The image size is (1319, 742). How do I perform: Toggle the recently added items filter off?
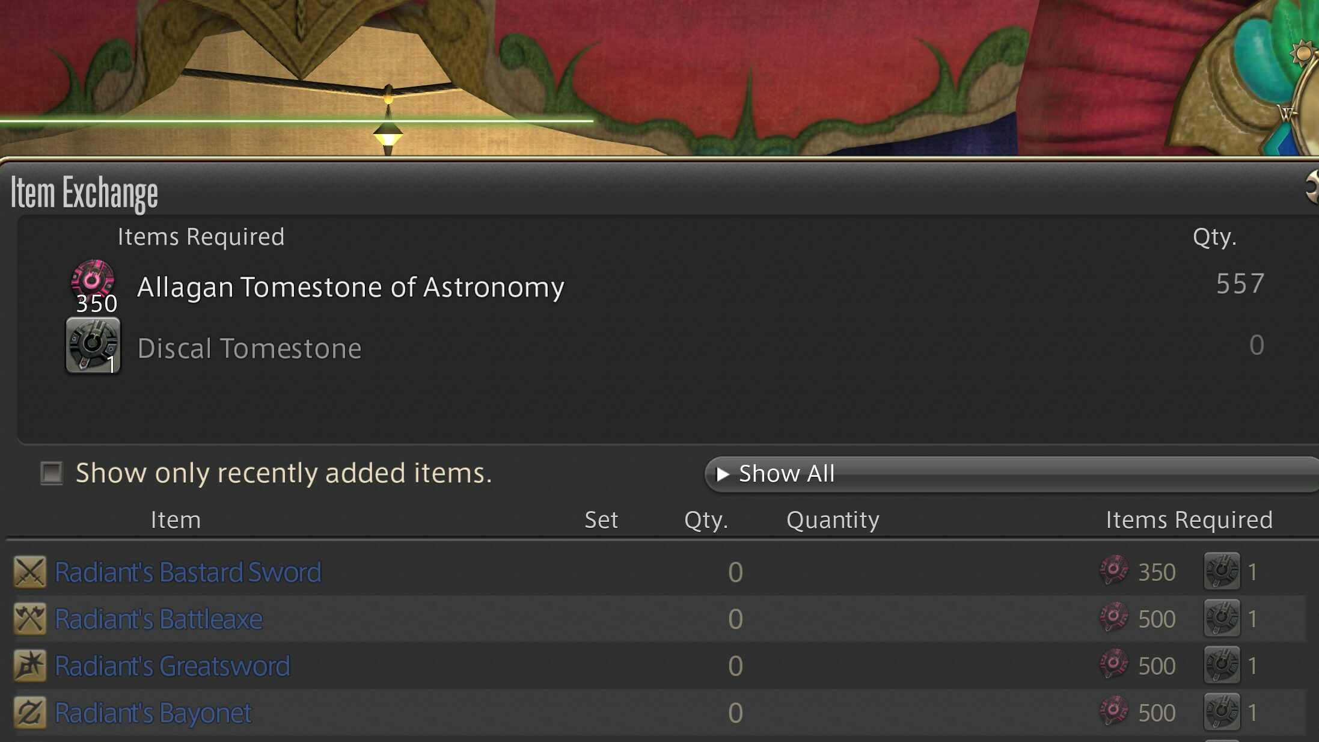tap(51, 473)
